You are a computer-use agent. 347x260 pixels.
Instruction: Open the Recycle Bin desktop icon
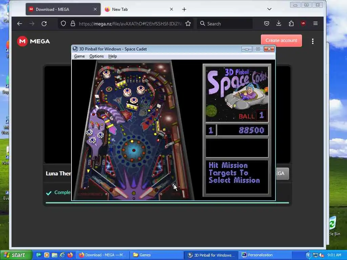(x=333, y=226)
